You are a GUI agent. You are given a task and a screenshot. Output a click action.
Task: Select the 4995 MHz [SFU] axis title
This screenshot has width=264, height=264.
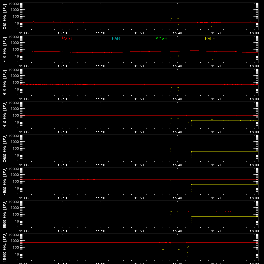(5, 181)
